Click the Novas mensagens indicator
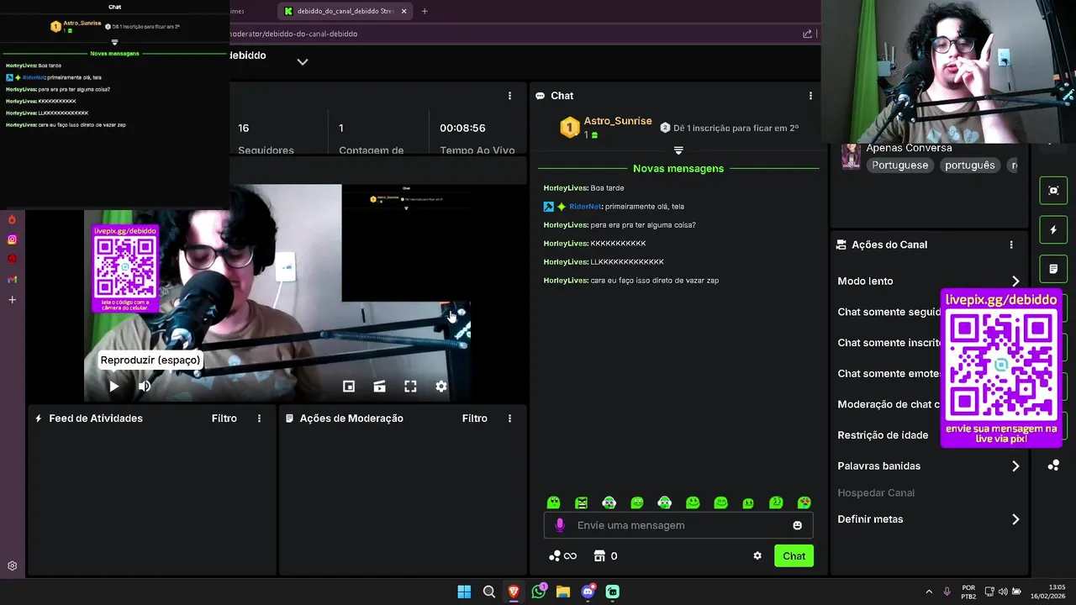This screenshot has height=605, width=1076. pos(678,168)
